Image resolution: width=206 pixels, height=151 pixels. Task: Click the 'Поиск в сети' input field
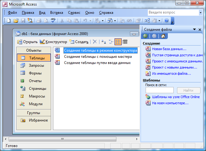(x=160, y=90)
